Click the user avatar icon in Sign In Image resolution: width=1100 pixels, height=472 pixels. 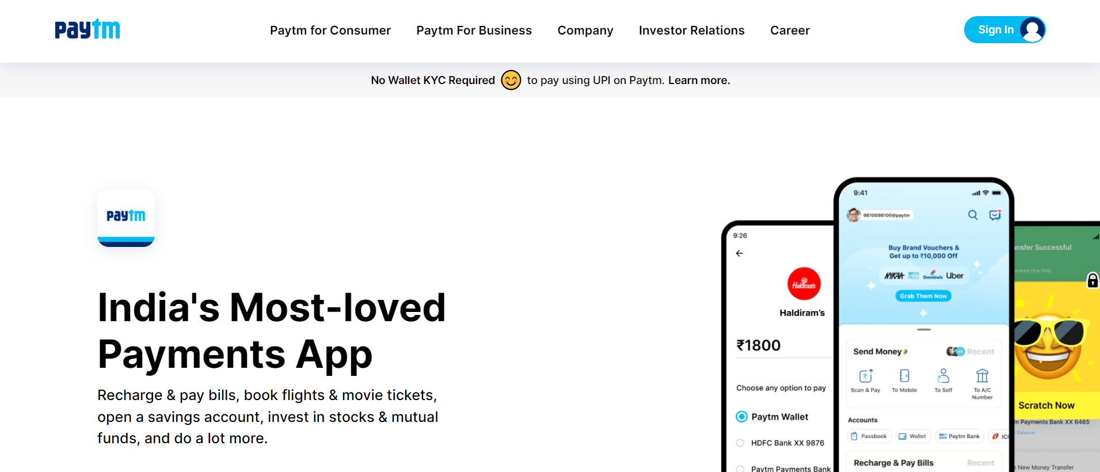click(1032, 30)
